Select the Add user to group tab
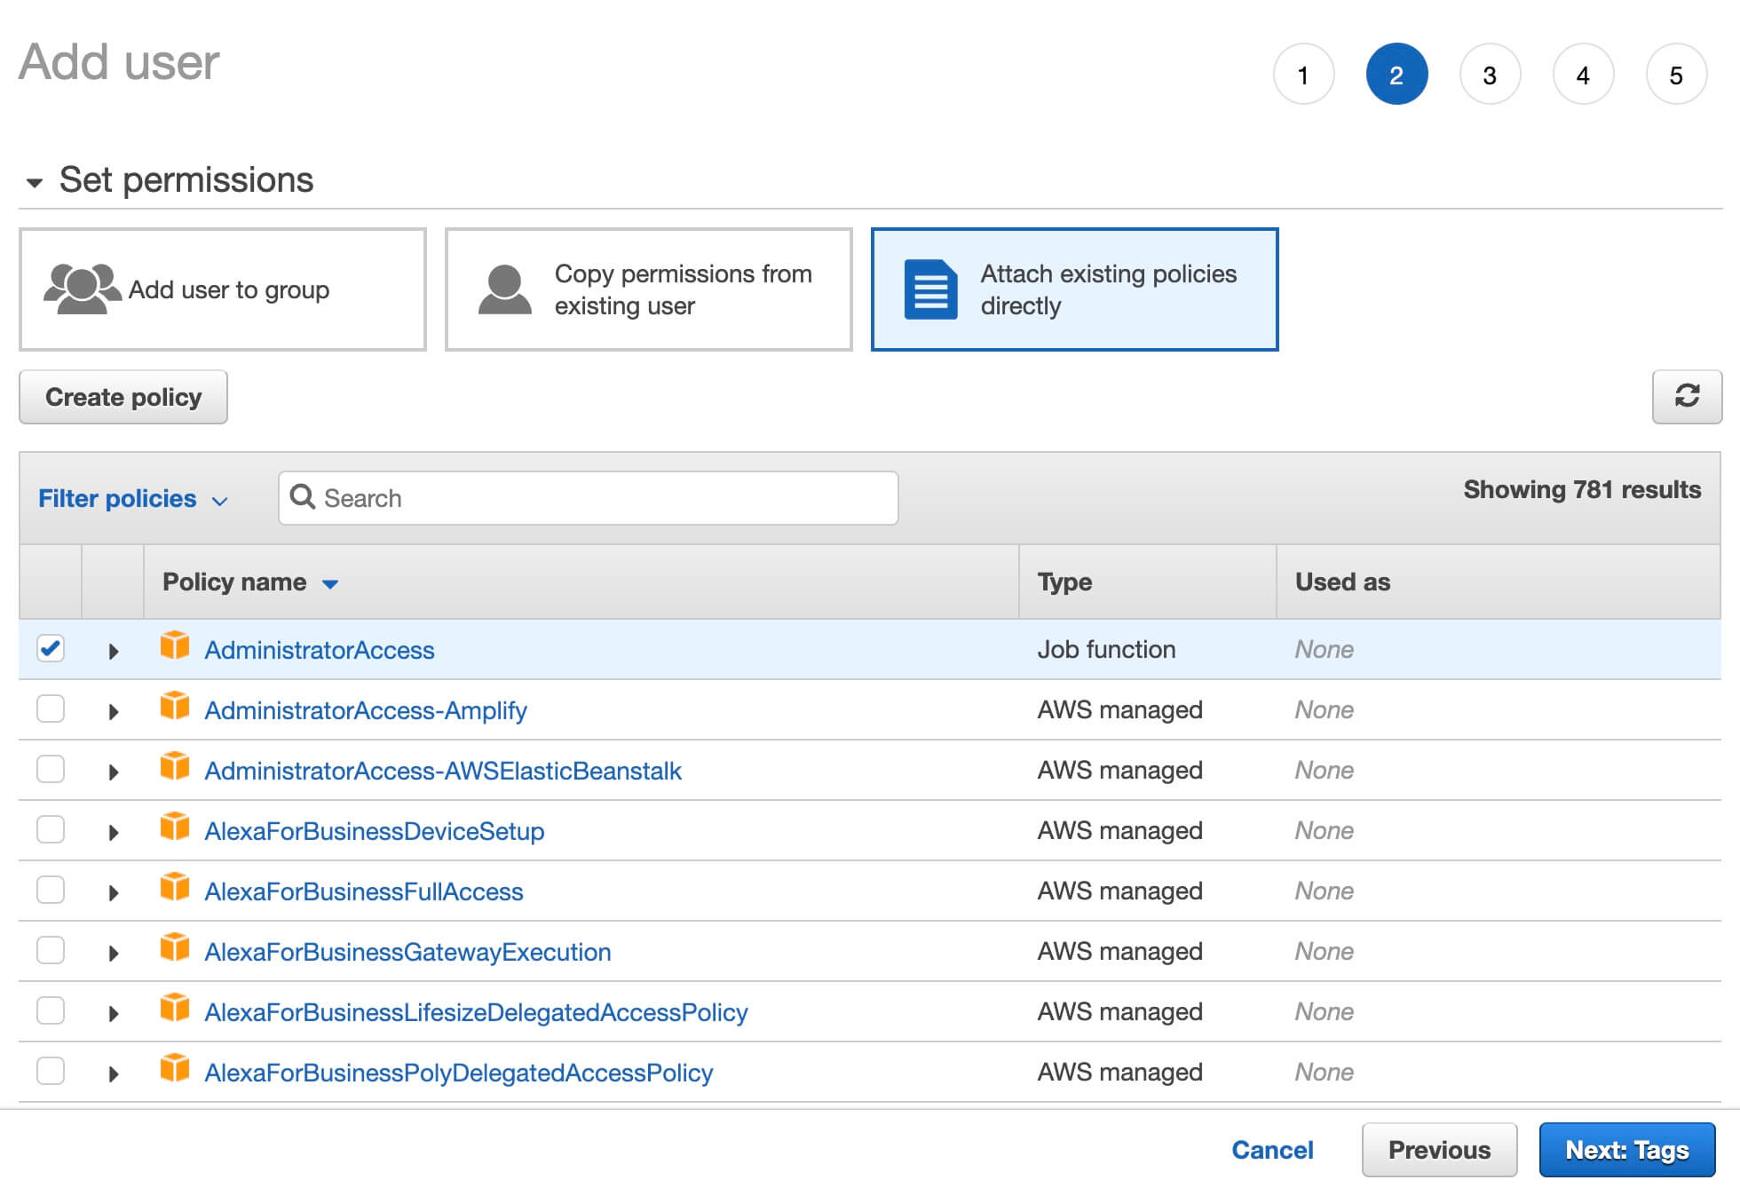The width and height of the screenshot is (1740, 1188). tap(225, 289)
